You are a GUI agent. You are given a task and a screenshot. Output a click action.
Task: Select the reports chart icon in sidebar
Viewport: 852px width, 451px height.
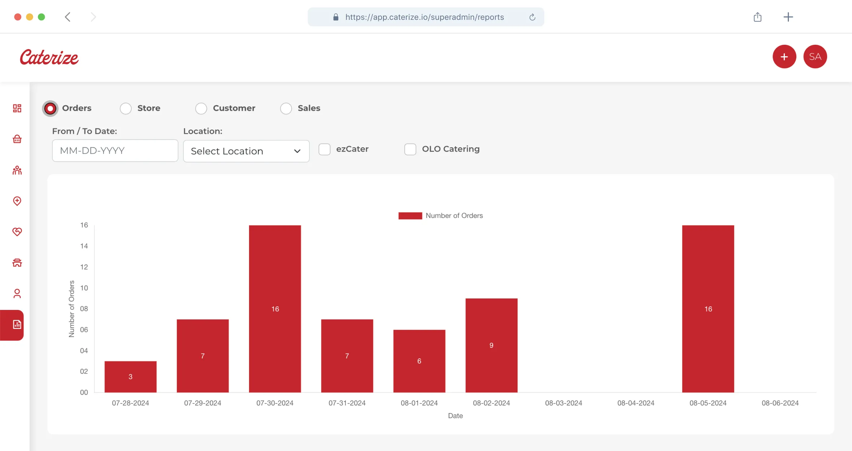pyautogui.click(x=17, y=325)
